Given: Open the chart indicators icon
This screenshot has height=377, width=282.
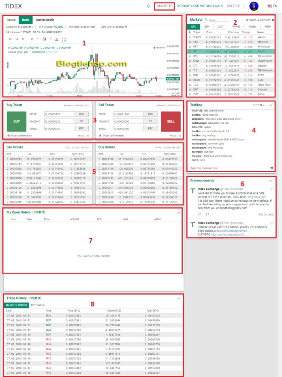Looking at the screenshot, I should (56, 39).
